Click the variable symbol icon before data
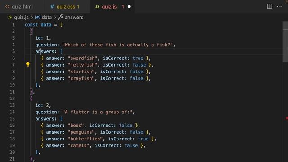 pyautogui.click(x=38, y=17)
